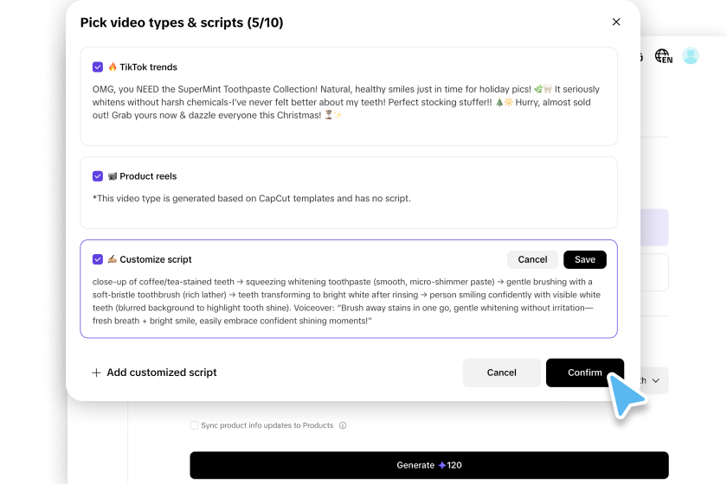Open the globe language selector icon

point(663,56)
